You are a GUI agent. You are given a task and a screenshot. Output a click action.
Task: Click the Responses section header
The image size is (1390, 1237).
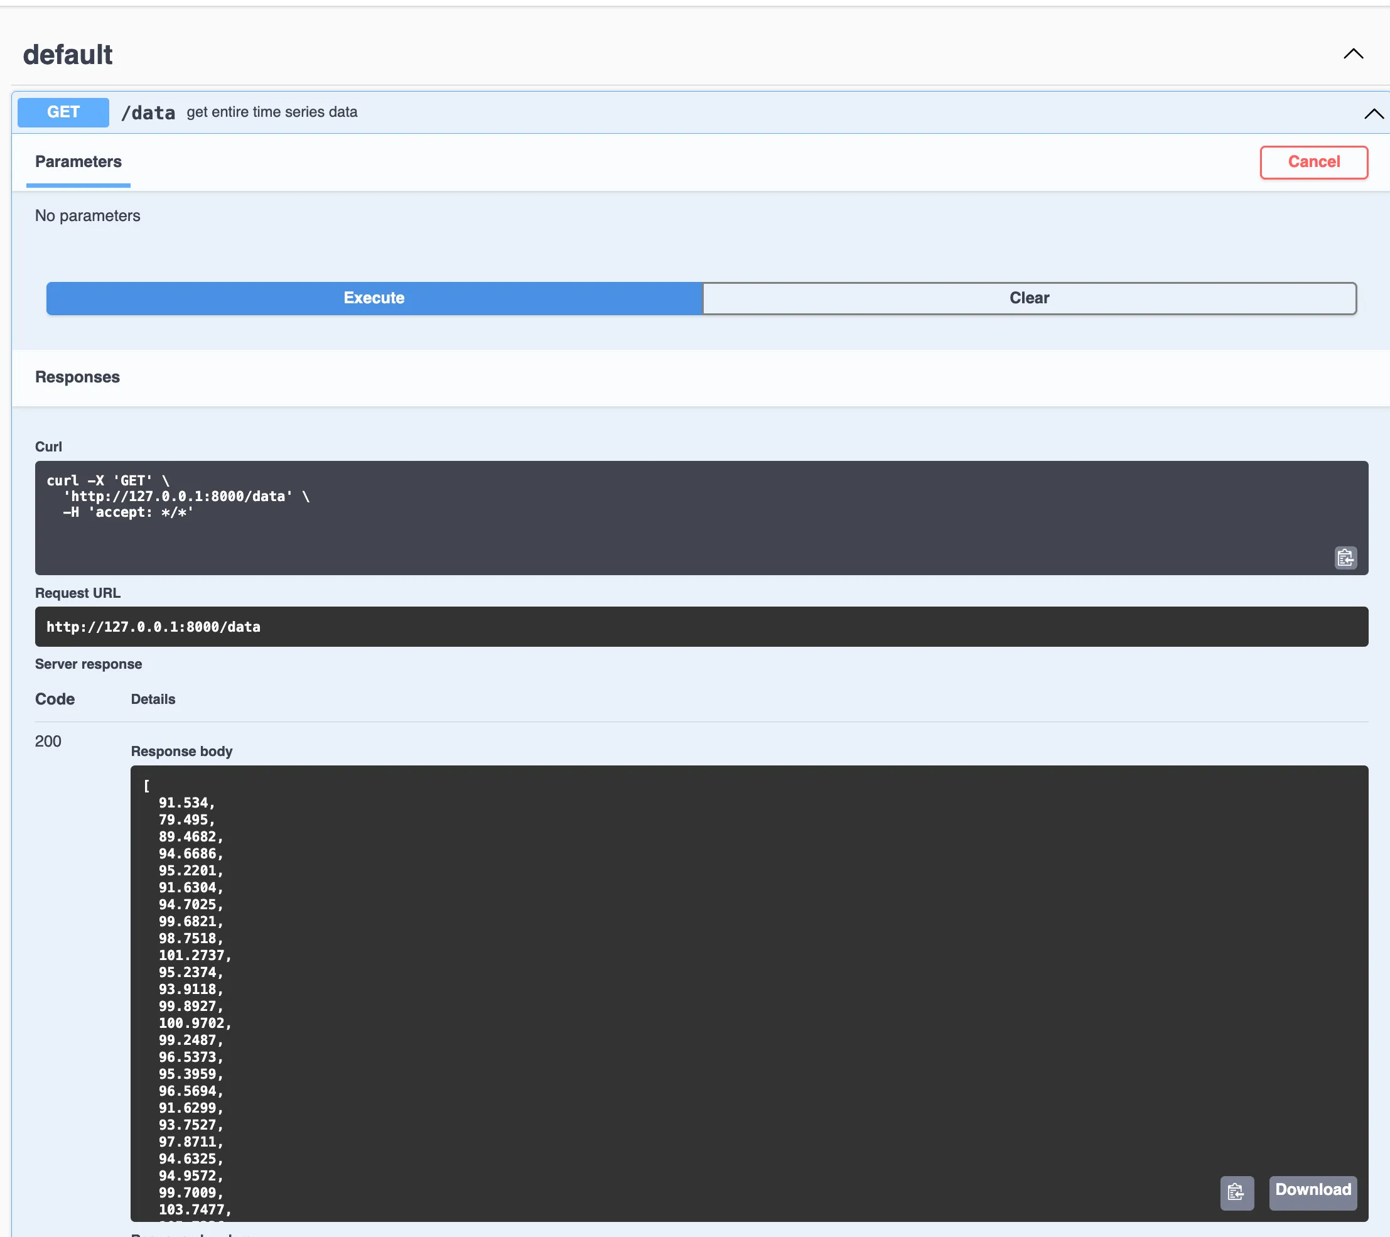click(x=77, y=377)
